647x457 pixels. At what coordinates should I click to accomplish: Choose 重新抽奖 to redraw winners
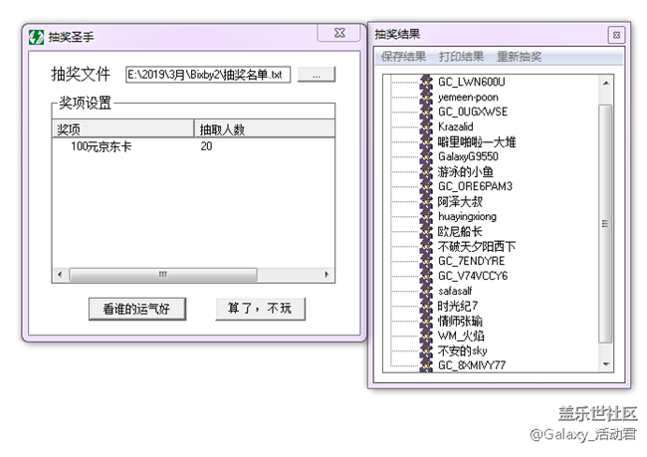519,57
